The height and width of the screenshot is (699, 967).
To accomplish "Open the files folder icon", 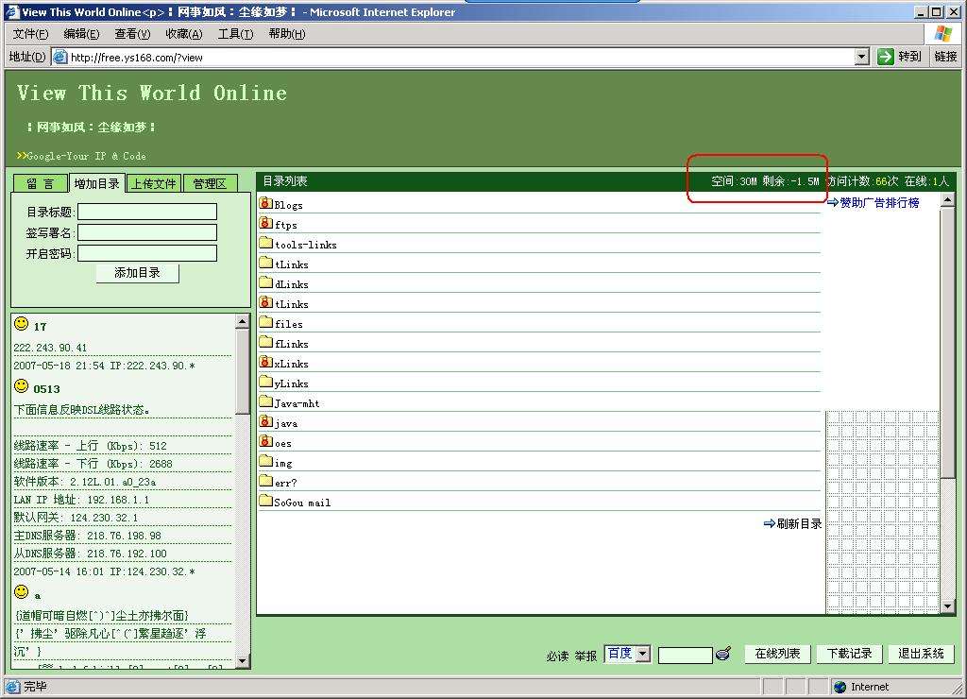I will pyautogui.click(x=265, y=322).
